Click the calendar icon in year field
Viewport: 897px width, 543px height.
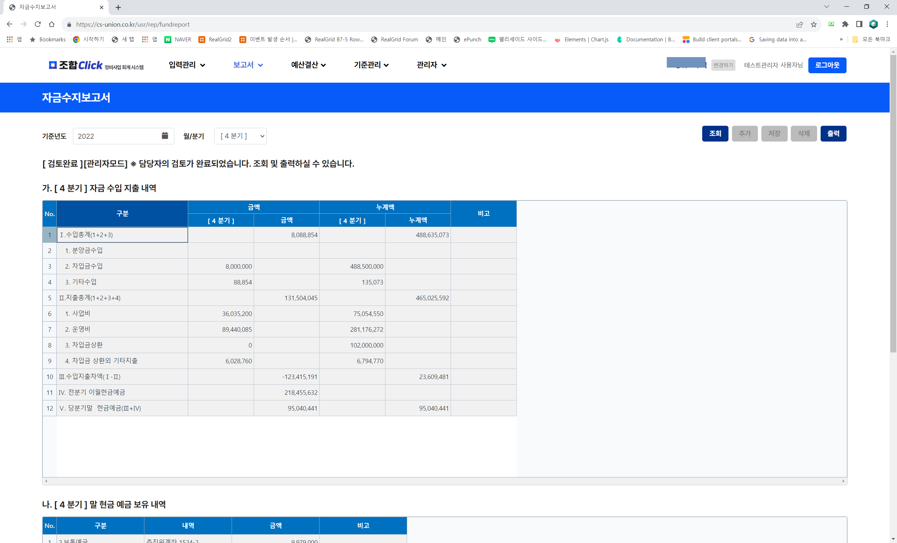165,136
